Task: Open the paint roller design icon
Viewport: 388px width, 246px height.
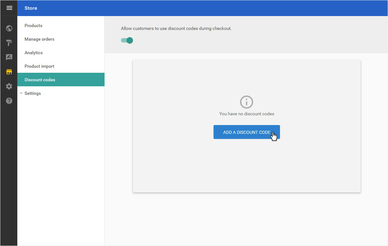Action: click(9, 43)
